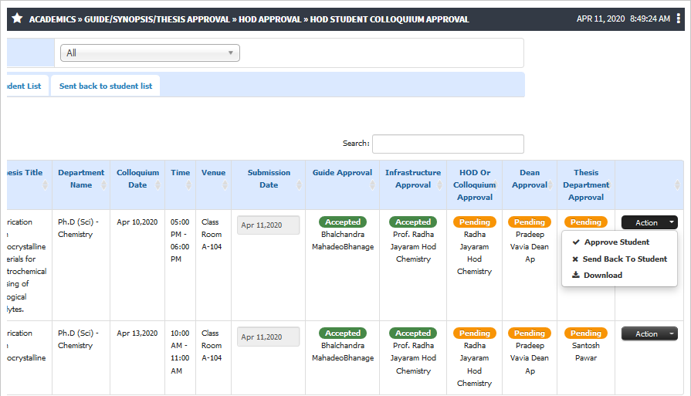Sort by Colloquium Date column arrows
Viewport: 691px width, 396px height.
tap(158, 185)
